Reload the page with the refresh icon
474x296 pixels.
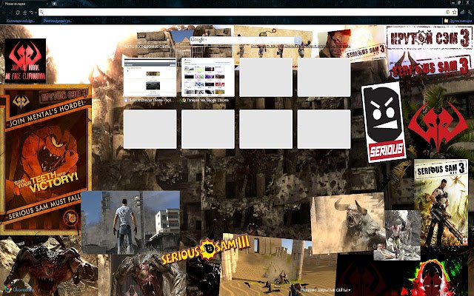pos(18,13)
